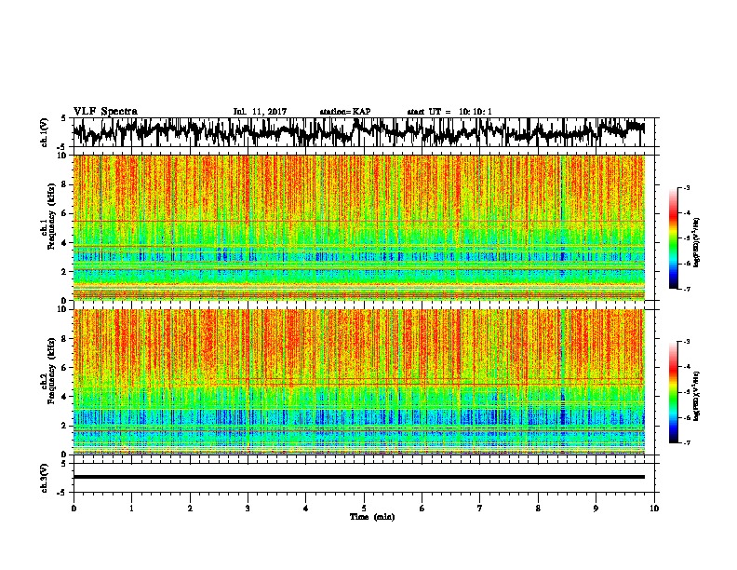737x570 pixels.
Task: Click the 'station=KAP' header text
Action: 345,112
